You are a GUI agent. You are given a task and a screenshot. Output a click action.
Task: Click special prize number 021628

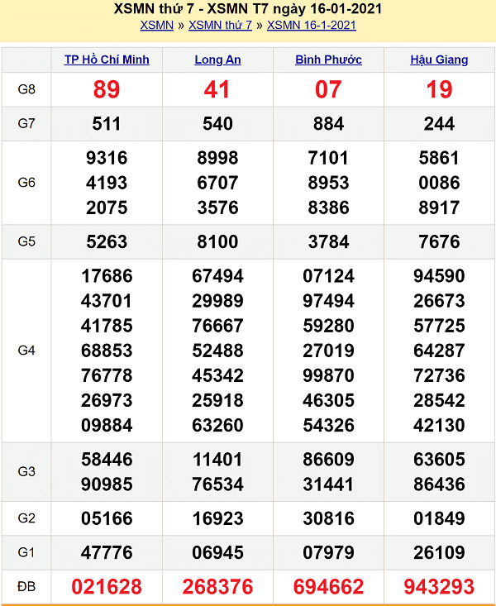pos(107,587)
